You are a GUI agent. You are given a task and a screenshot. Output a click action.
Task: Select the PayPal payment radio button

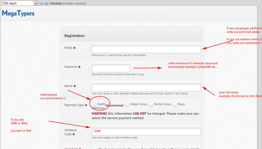(94, 104)
